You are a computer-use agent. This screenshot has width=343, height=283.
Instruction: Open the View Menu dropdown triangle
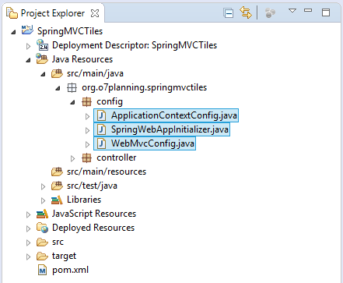[x=292, y=11]
